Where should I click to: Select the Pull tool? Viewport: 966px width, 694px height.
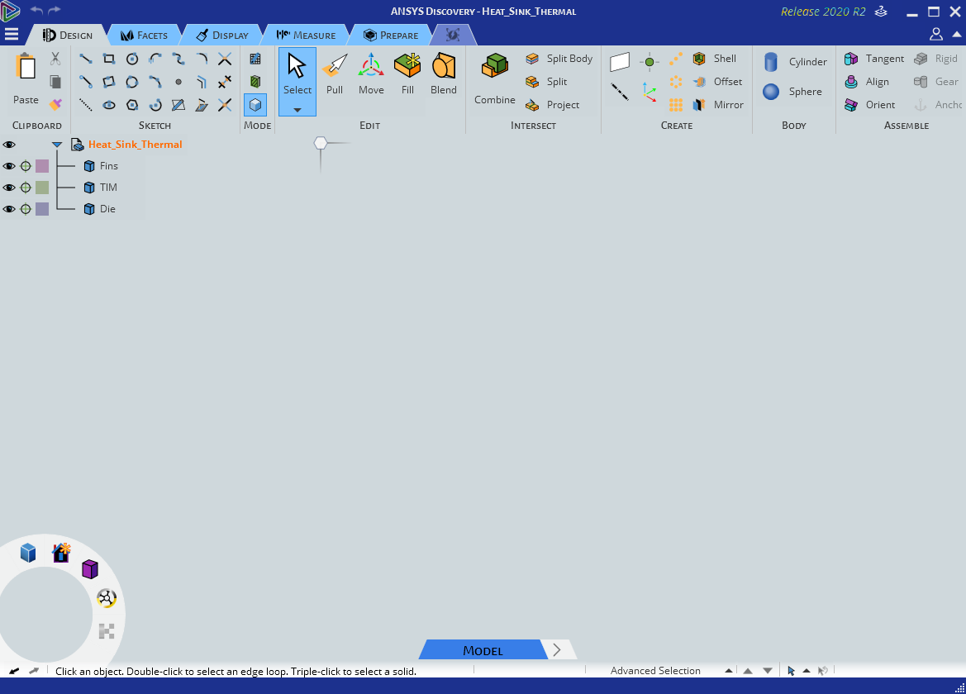point(335,74)
